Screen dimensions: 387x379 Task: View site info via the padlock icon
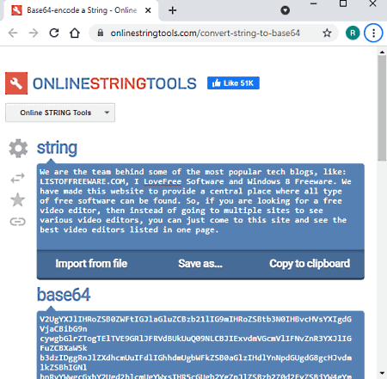[x=101, y=33]
